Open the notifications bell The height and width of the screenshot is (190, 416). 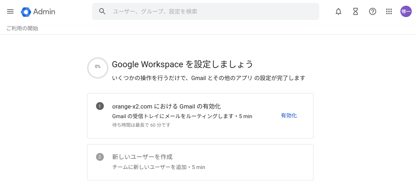[x=338, y=11]
